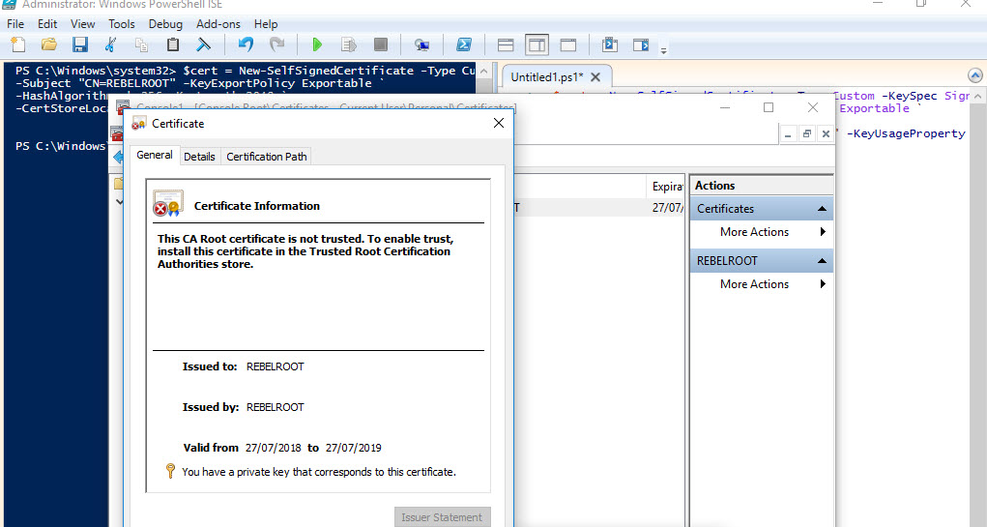Redo with the grey arrow icon
This screenshot has width=987, height=527.
click(x=277, y=44)
